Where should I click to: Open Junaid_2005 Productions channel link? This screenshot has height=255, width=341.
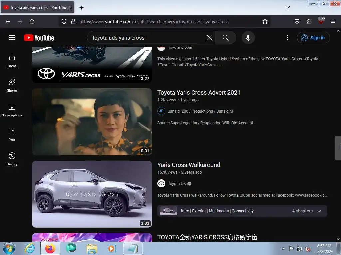click(x=200, y=111)
